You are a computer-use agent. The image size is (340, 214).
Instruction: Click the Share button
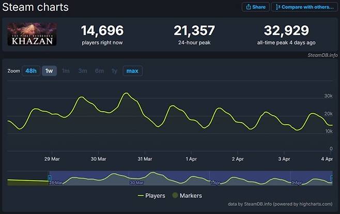tap(255, 7)
